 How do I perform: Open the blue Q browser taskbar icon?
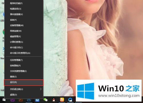(x=70, y=100)
